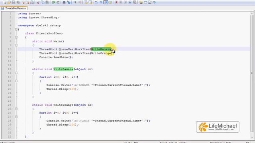Click Run Macro Multiple Times icon

point(130,2)
